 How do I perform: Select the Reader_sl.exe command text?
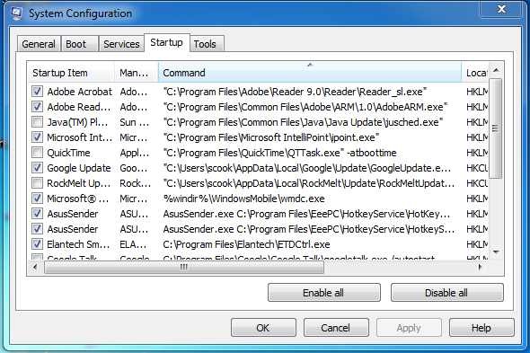click(295, 92)
